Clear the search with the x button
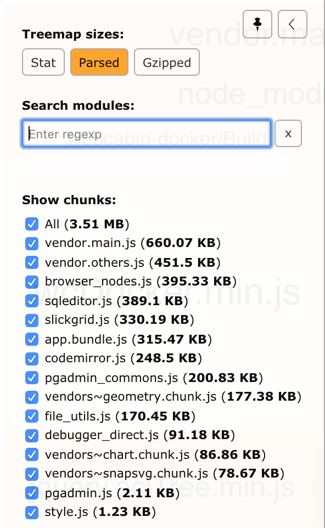 coord(288,133)
